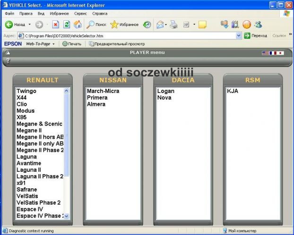
Task: Click the History clock icon
Action: click(147, 25)
